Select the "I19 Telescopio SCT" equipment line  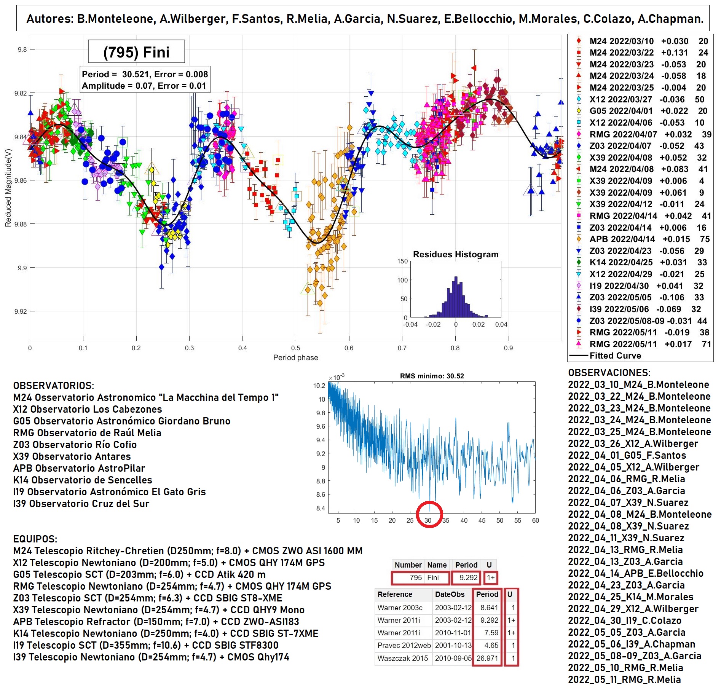coord(146,645)
